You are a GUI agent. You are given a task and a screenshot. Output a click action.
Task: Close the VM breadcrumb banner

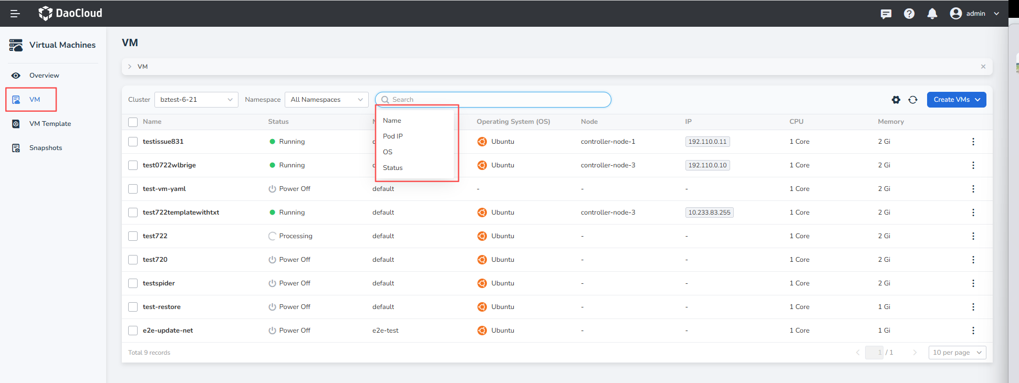coord(983,67)
